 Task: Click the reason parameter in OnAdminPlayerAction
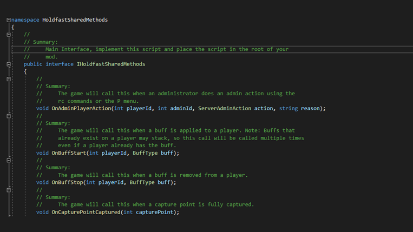[310, 108]
